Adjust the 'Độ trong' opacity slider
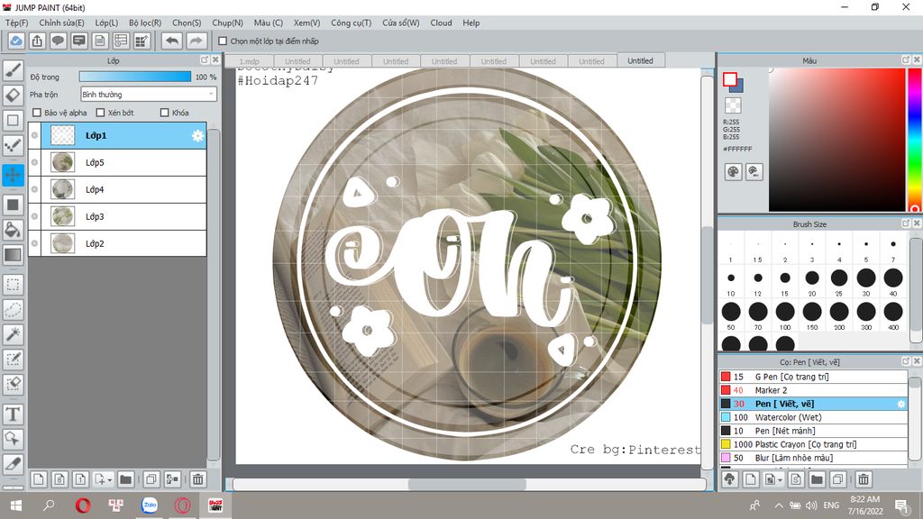The width and height of the screenshot is (923, 519). click(x=135, y=77)
